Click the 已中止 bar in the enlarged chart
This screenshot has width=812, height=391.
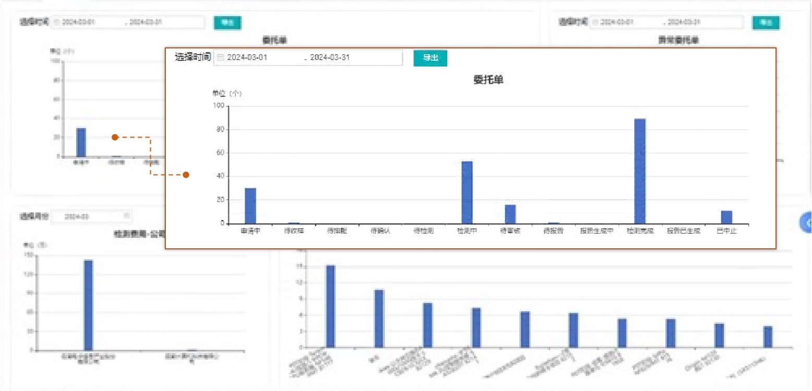tap(726, 217)
